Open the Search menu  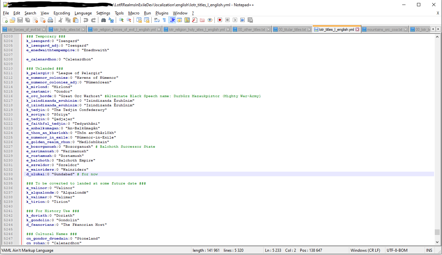point(30,13)
